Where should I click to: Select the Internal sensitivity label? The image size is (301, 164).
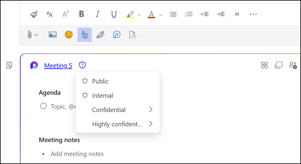(x=118, y=95)
